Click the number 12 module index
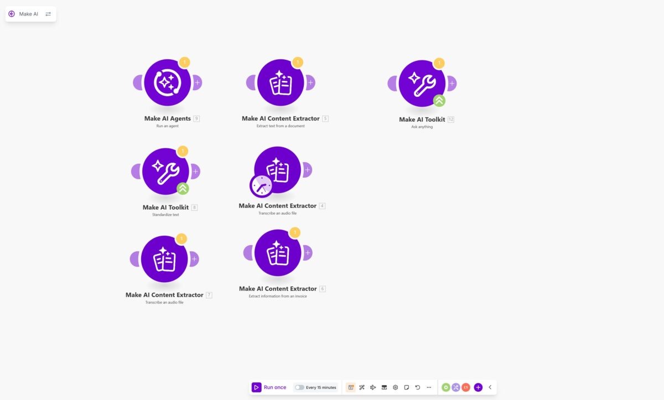 tap(451, 120)
